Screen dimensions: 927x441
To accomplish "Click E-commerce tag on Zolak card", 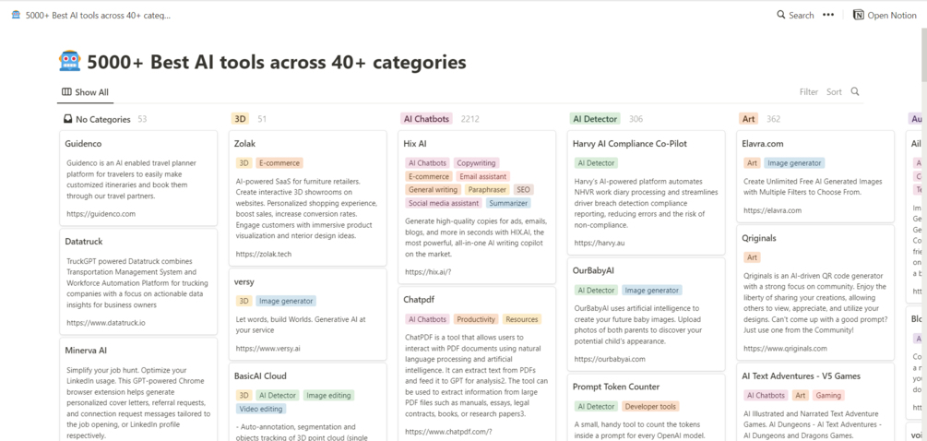I will [279, 163].
